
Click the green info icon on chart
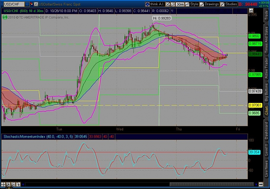coord(5,17)
